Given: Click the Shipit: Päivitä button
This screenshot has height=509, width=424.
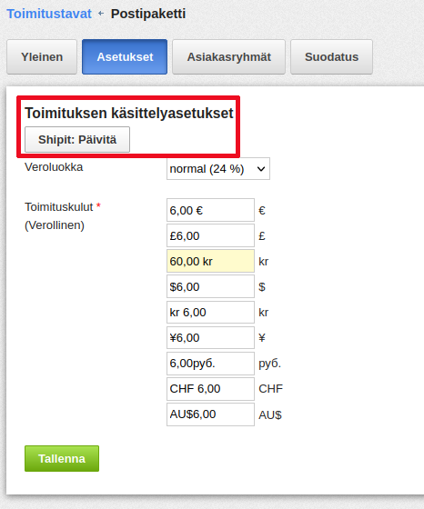Looking at the screenshot, I should (77, 140).
